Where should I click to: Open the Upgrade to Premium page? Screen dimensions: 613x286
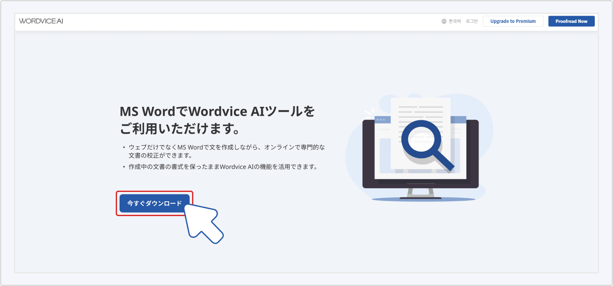coord(513,21)
